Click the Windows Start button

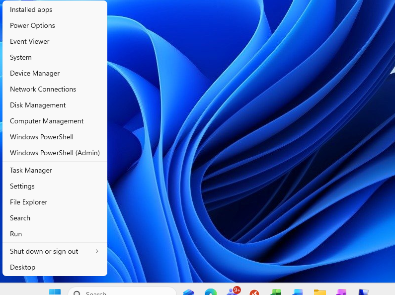55,292
